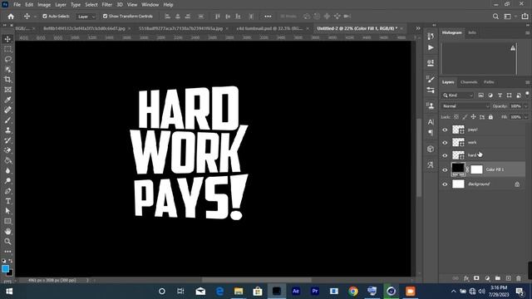Open the workspace switcher dropdown
The height and width of the screenshot is (299, 532).
[x=510, y=17]
